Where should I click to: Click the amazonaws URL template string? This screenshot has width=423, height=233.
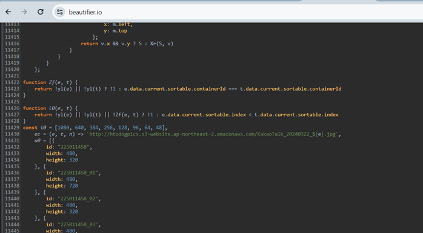point(213,134)
